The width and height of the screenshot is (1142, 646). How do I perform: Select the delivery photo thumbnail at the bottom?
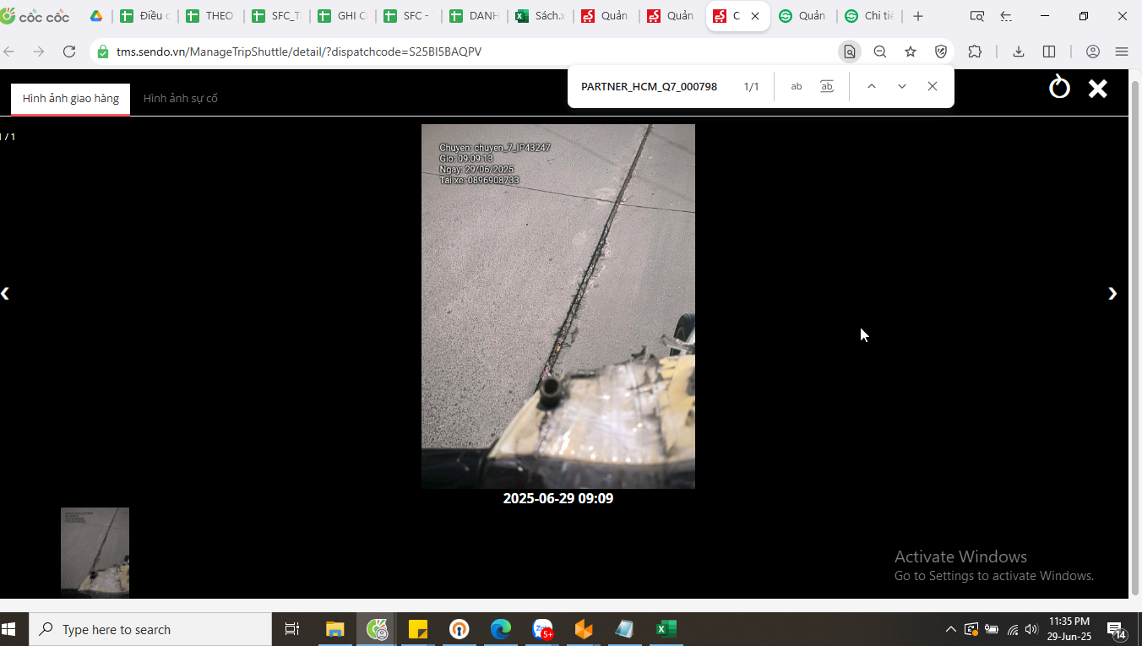coord(95,552)
